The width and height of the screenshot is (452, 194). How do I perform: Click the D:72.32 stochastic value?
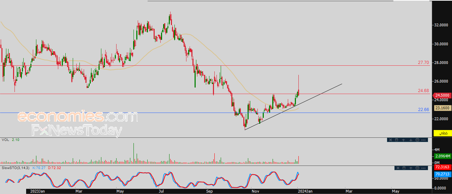(x=54, y=168)
